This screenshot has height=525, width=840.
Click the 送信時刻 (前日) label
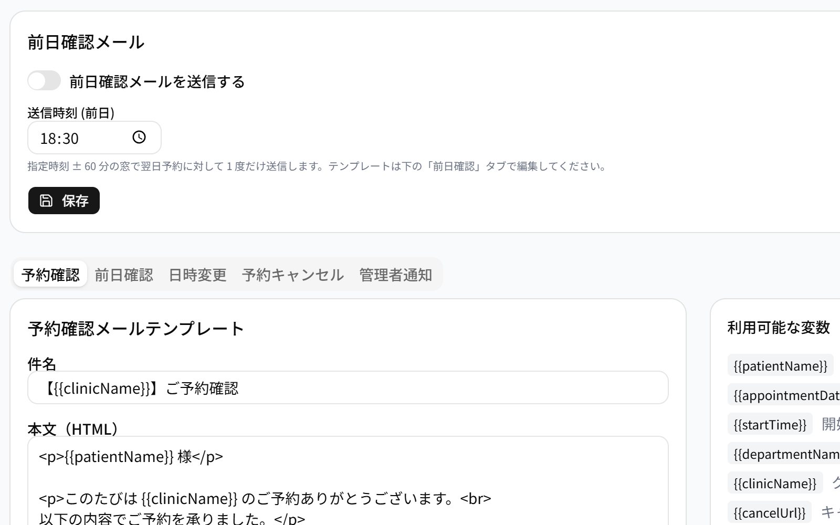71,112
